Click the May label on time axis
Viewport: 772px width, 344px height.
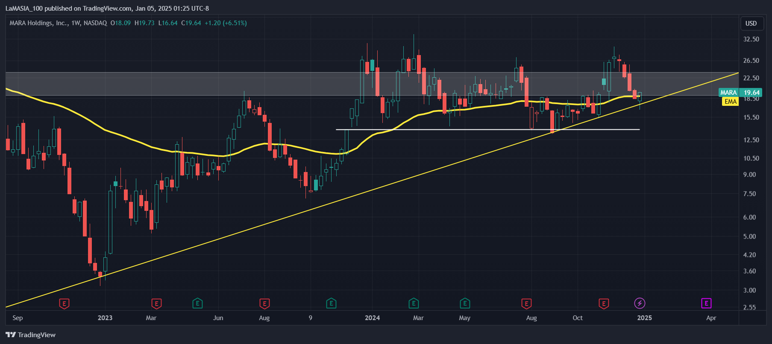point(464,318)
